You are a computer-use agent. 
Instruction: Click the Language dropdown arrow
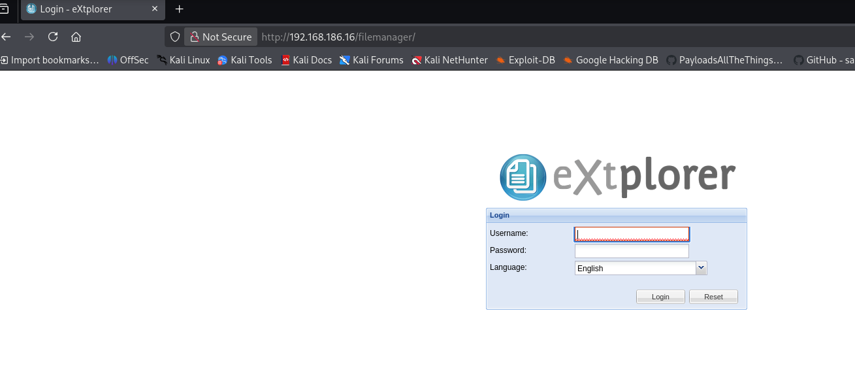point(702,268)
